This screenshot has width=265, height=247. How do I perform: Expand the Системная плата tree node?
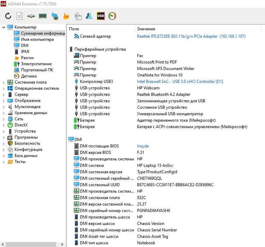4,82
